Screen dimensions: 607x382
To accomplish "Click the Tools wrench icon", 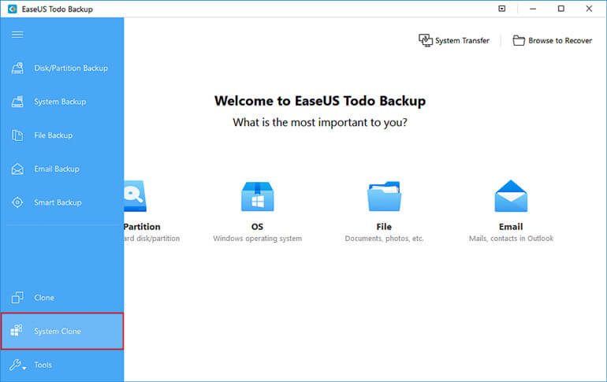I will (x=16, y=365).
